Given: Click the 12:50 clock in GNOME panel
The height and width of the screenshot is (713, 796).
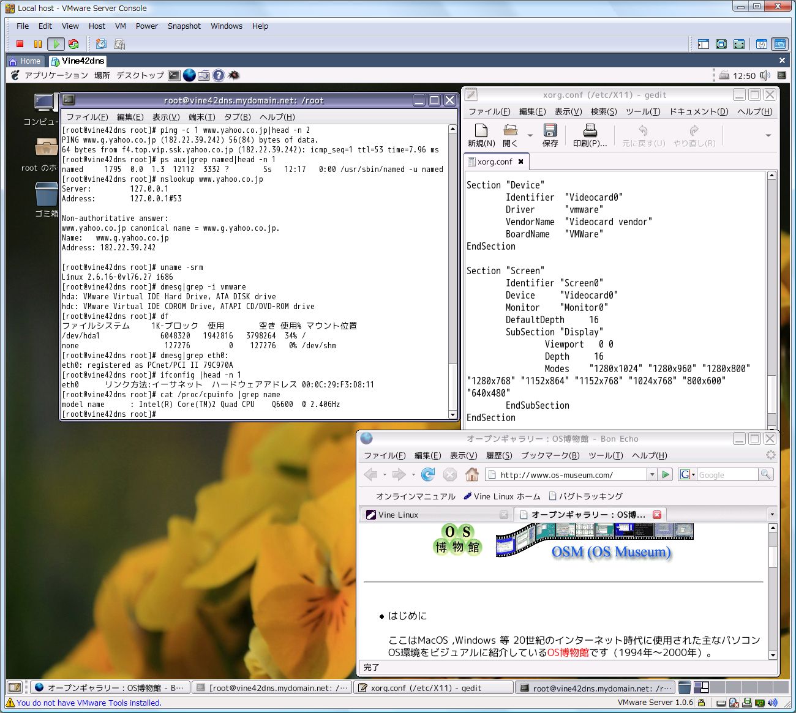Looking at the screenshot, I should tap(744, 75).
